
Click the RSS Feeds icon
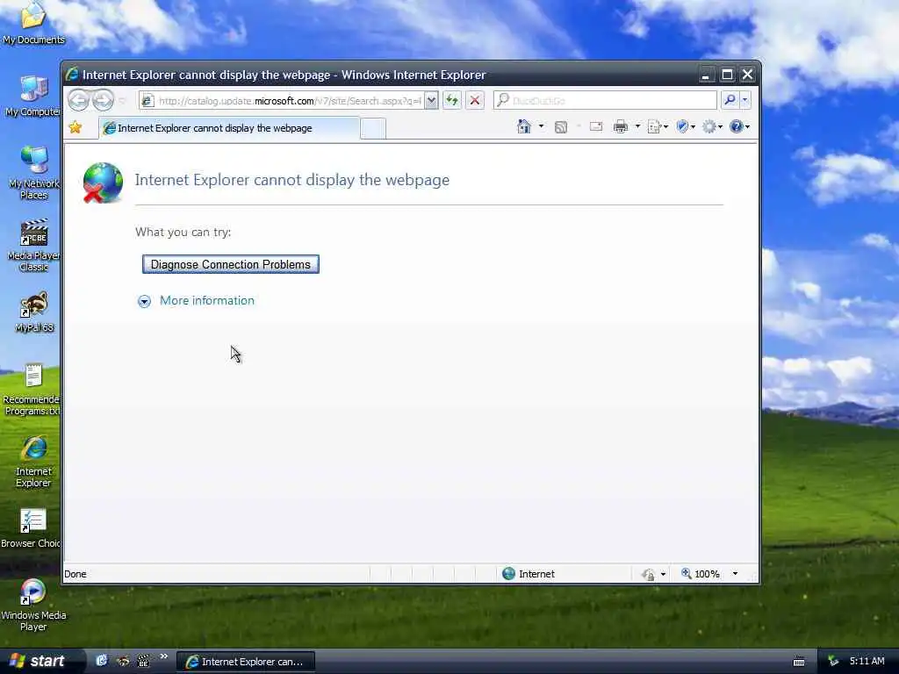tap(561, 127)
